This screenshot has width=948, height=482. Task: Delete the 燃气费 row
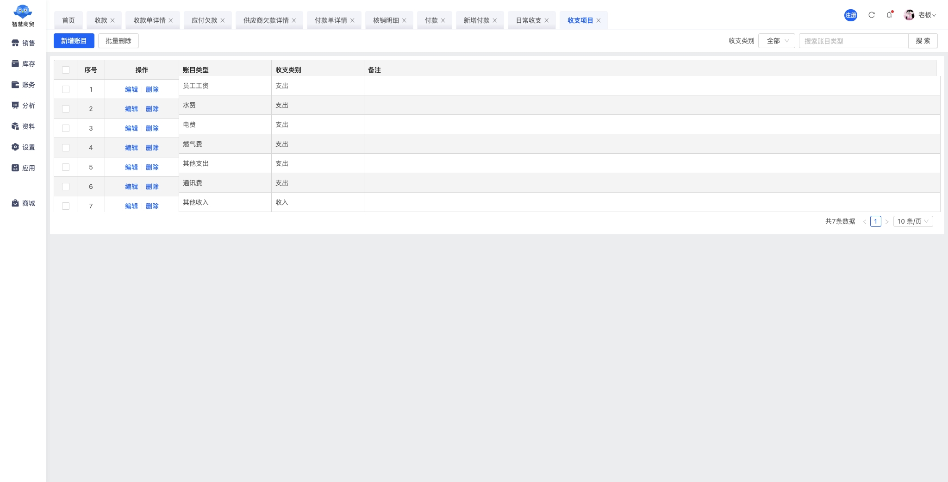pyautogui.click(x=152, y=148)
